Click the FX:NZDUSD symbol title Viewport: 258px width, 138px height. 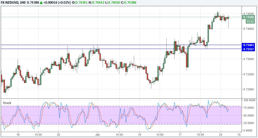pyautogui.click(x=9, y=3)
